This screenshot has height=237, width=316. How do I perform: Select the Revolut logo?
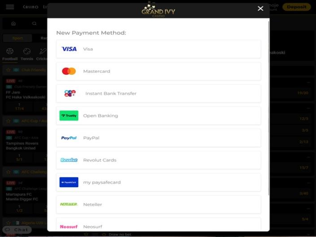click(69, 160)
